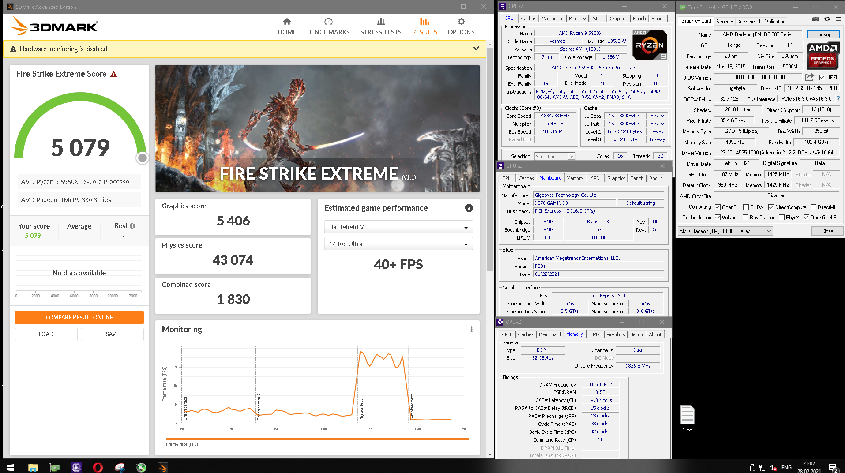
Task: Switch to Sensors tab in GPU-Z
Action: point(725,21)
